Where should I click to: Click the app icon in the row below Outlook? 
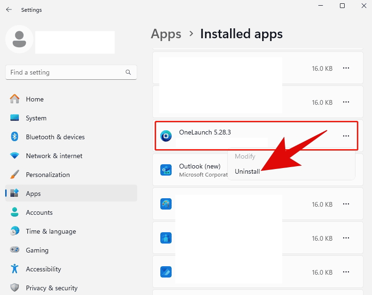pyautogui.click(x=166, y=204)
